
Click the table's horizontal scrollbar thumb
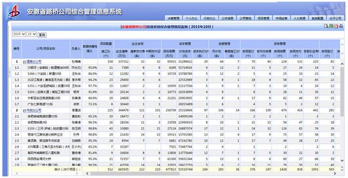135,174
